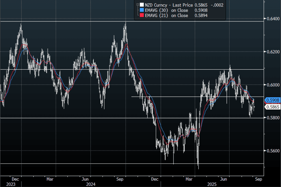Collapse the legend tree toggle box
Image resolution: width=281 pixels, height=187 pixels.
pos(138,4)
